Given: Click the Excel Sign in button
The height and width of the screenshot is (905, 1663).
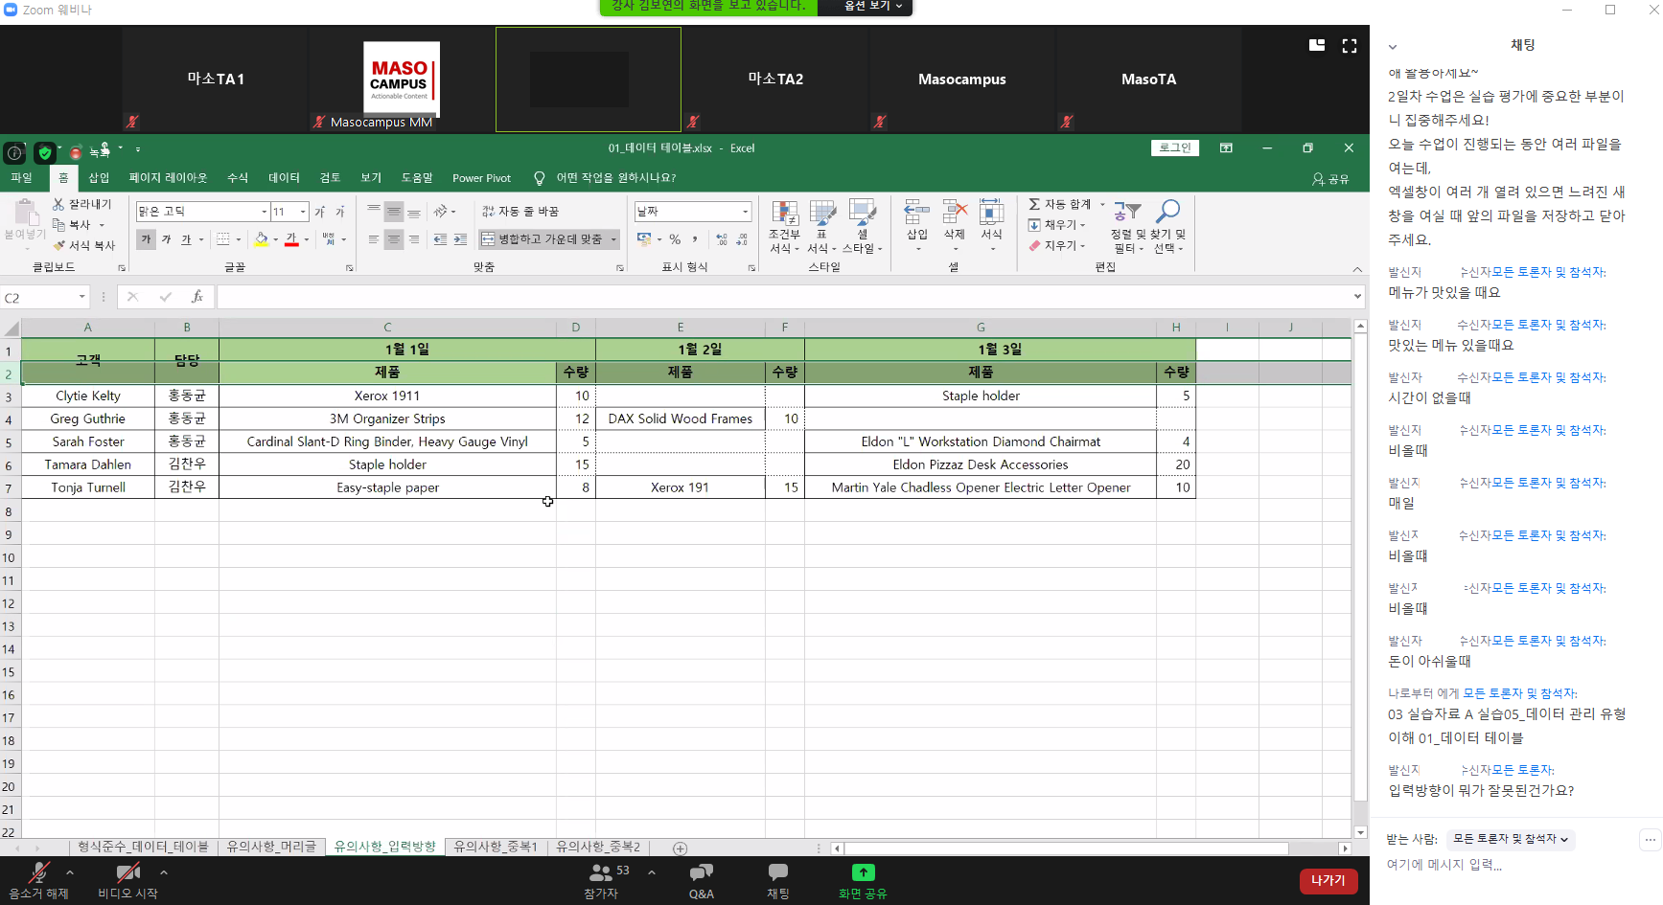Looking at the screenshot, I should 1175,147.
